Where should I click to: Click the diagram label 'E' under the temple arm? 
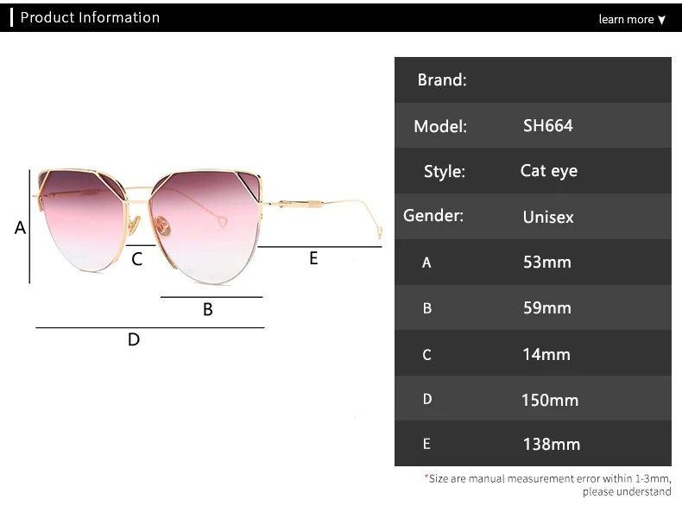click(x=313, y=258)
